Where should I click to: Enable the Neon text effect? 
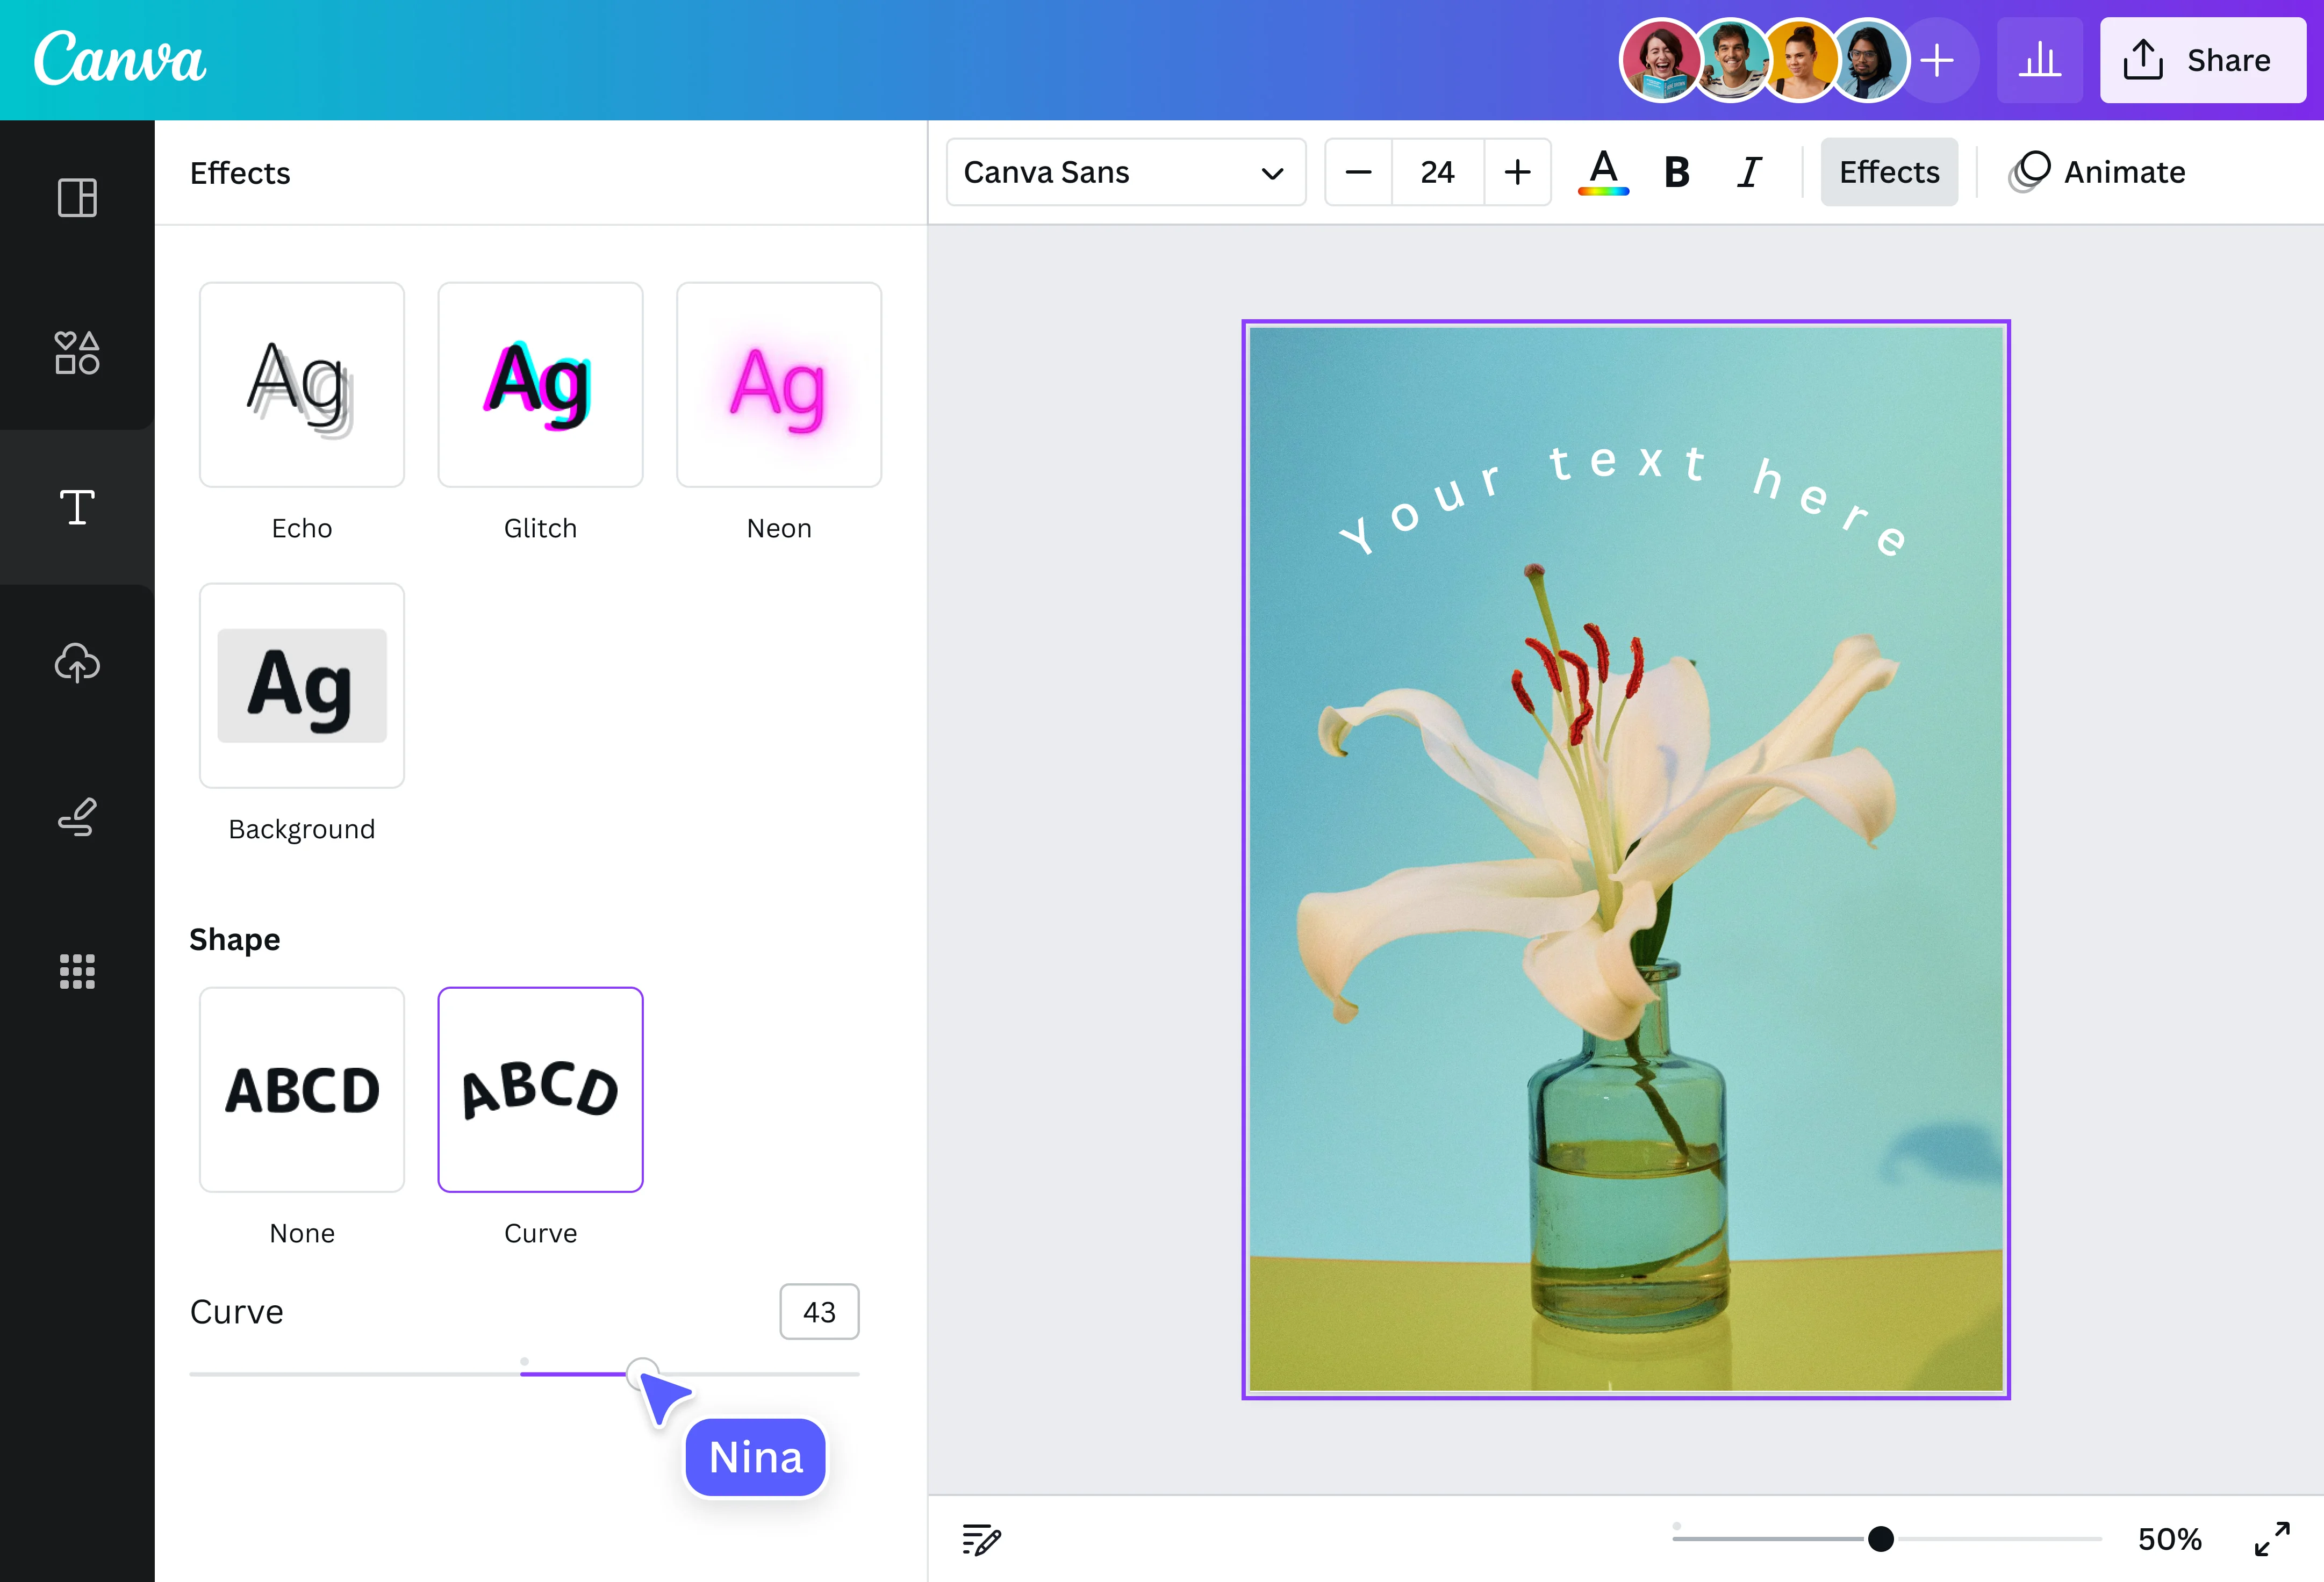point(779,384)
